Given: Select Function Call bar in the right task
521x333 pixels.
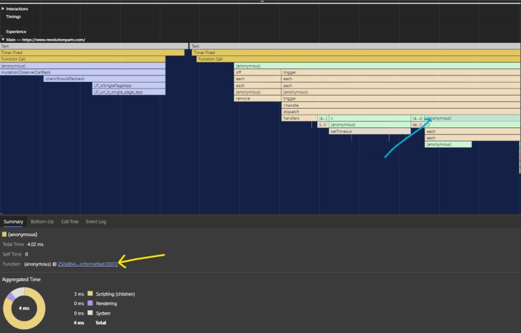Looking at the screenshot, I should coord(359,59).
